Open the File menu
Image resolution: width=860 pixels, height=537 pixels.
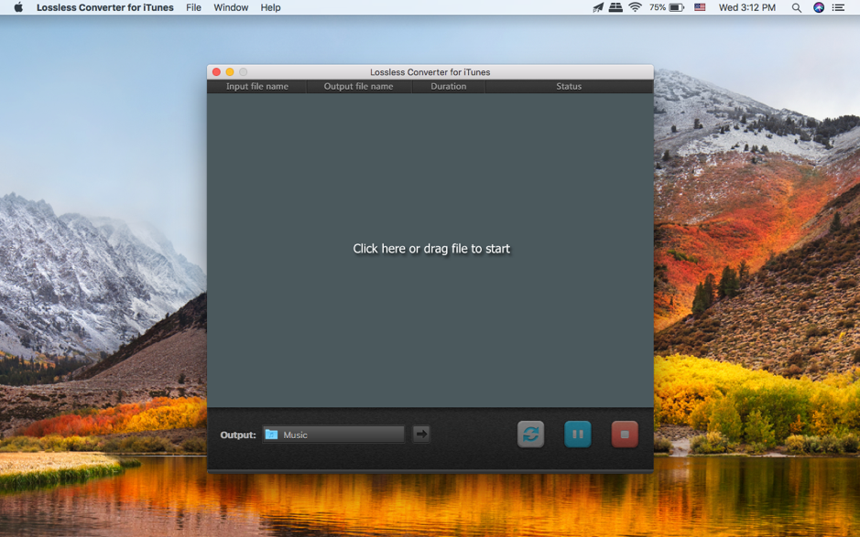[x=193, y=7]
